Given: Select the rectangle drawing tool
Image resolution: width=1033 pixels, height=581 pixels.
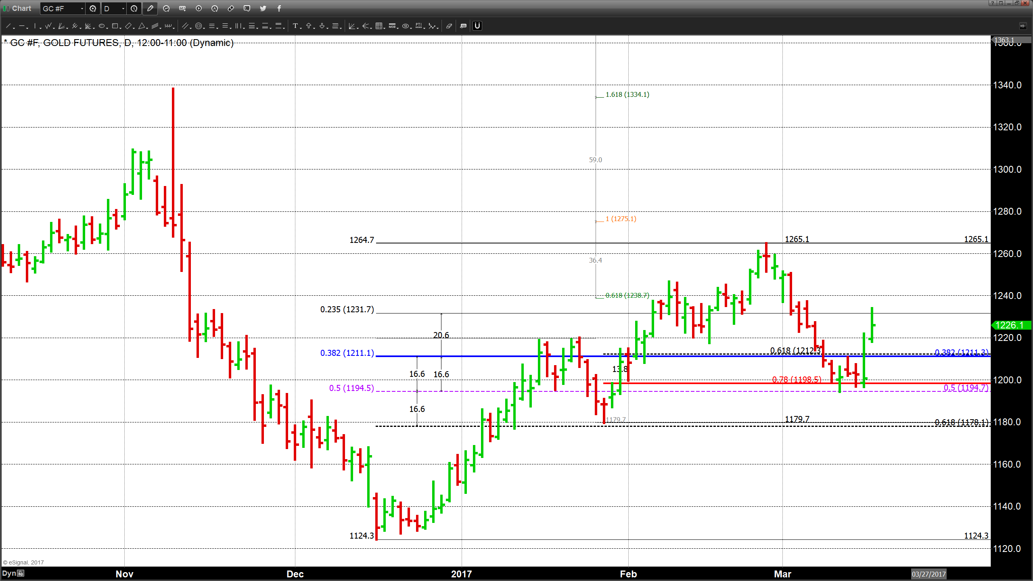Looking at the screenshot, I should (x=115, y=26).
